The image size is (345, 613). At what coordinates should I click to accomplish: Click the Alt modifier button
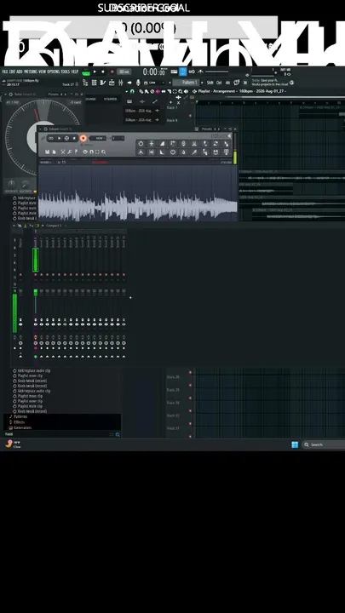[x=227, y=83]
